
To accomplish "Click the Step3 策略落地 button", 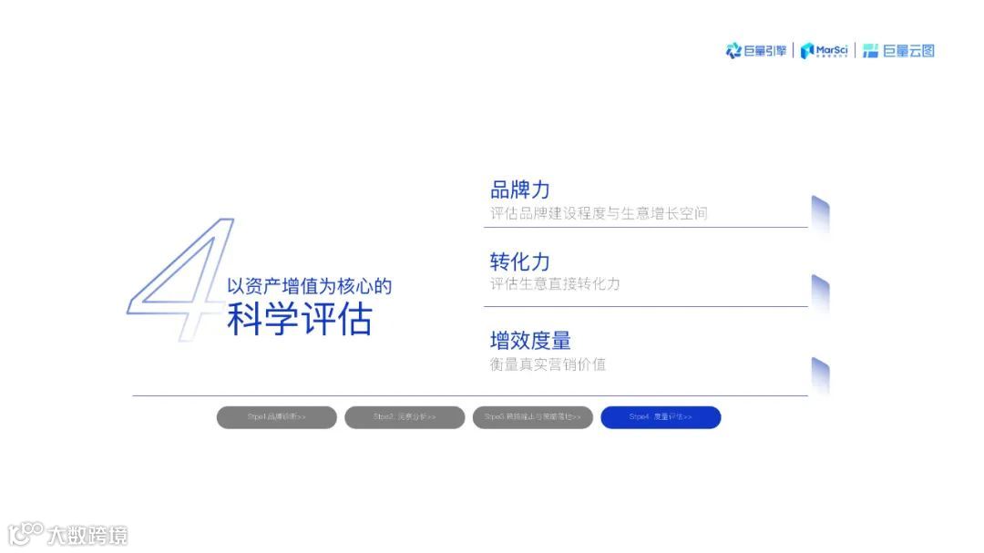I will point(533,416).
